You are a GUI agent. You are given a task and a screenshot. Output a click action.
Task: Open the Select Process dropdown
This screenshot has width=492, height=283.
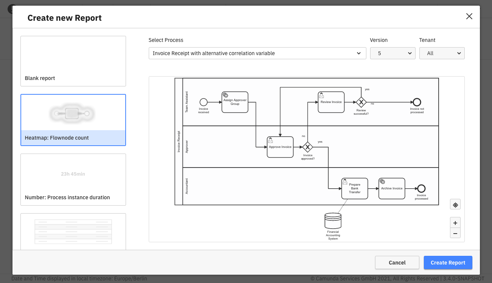pos(257,53)
